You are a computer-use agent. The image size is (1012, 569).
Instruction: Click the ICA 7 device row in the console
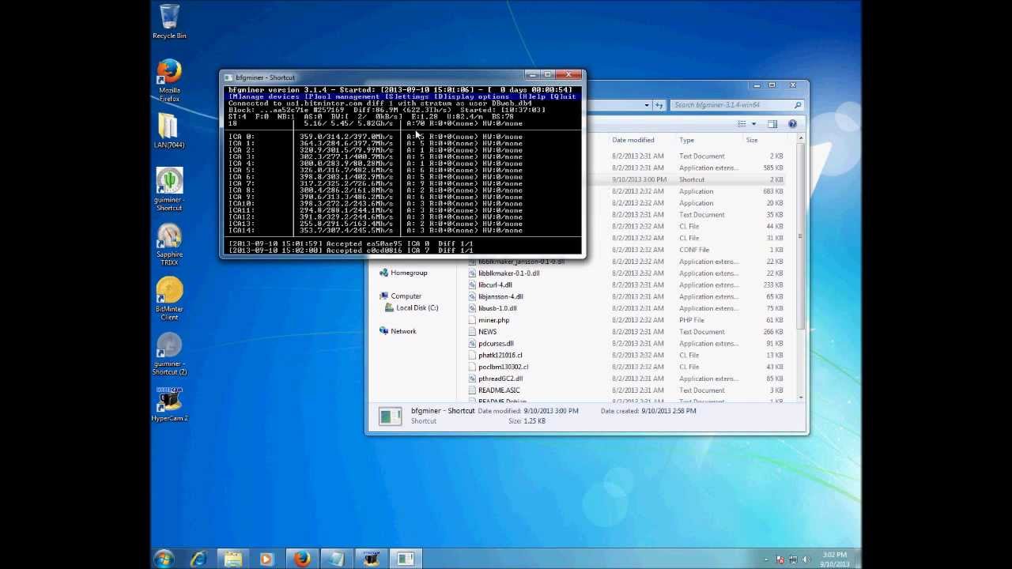coord(376,184)
